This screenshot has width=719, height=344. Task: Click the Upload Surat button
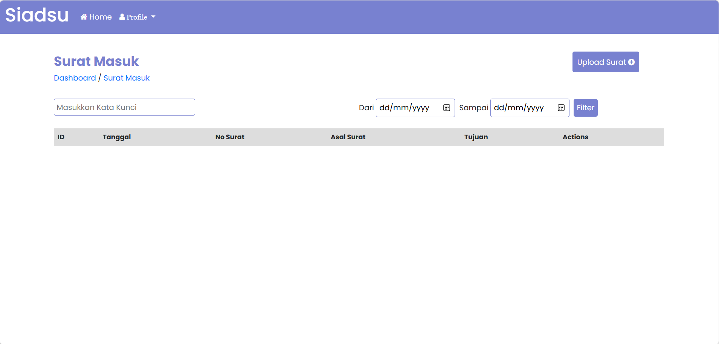pyautogui.click(x=601, y=62)
